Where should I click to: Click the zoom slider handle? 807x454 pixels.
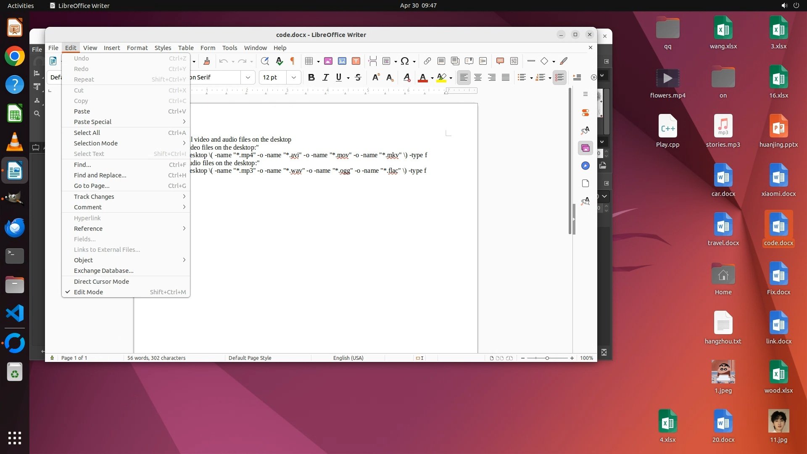click(x=547, y=358)
